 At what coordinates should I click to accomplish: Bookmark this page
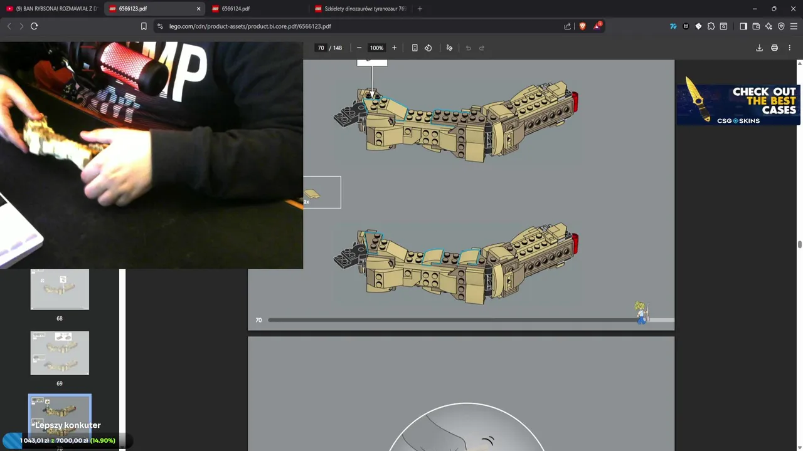pyautogui.click(x=144, y=26)
